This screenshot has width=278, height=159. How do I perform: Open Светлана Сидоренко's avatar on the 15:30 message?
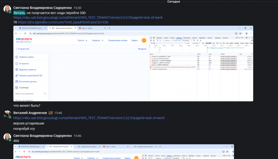7,9
